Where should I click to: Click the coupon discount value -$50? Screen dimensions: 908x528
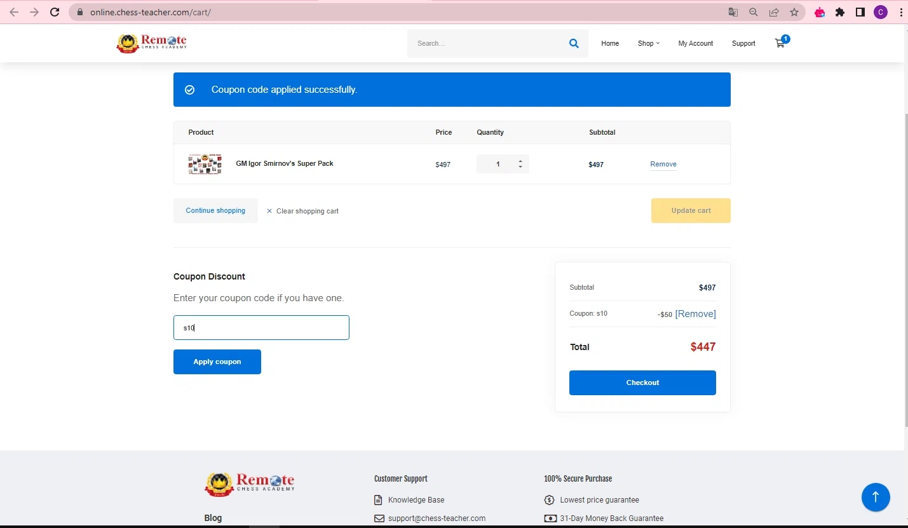(x=665, y=315)
